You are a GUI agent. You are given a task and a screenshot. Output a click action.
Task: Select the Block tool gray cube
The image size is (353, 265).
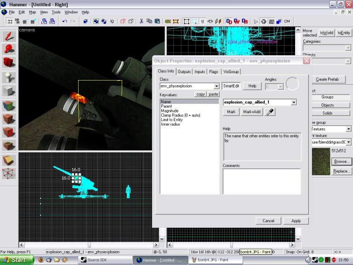tap(9, 91)
